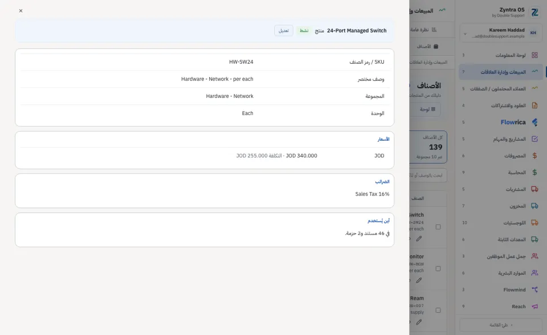The width and height of the screenshot is (547, 335).
Task: Select the SKU value HW-SW24
Action: coord(241,62)
